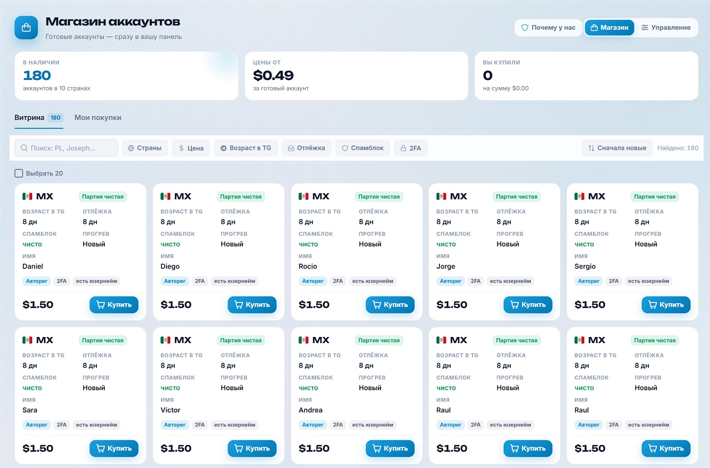Click the $0.49 price value

[x=273, y=76]
